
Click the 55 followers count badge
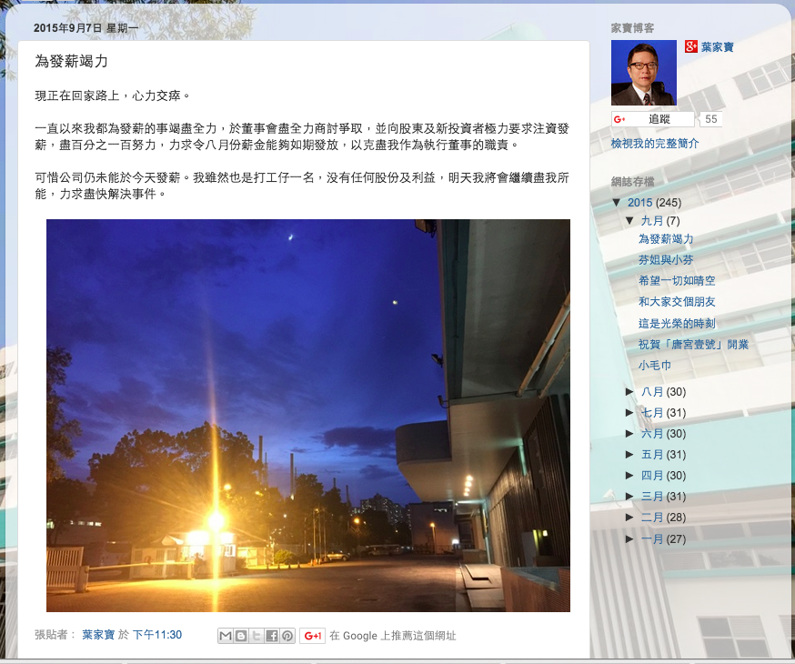click(x=709, y=119)
